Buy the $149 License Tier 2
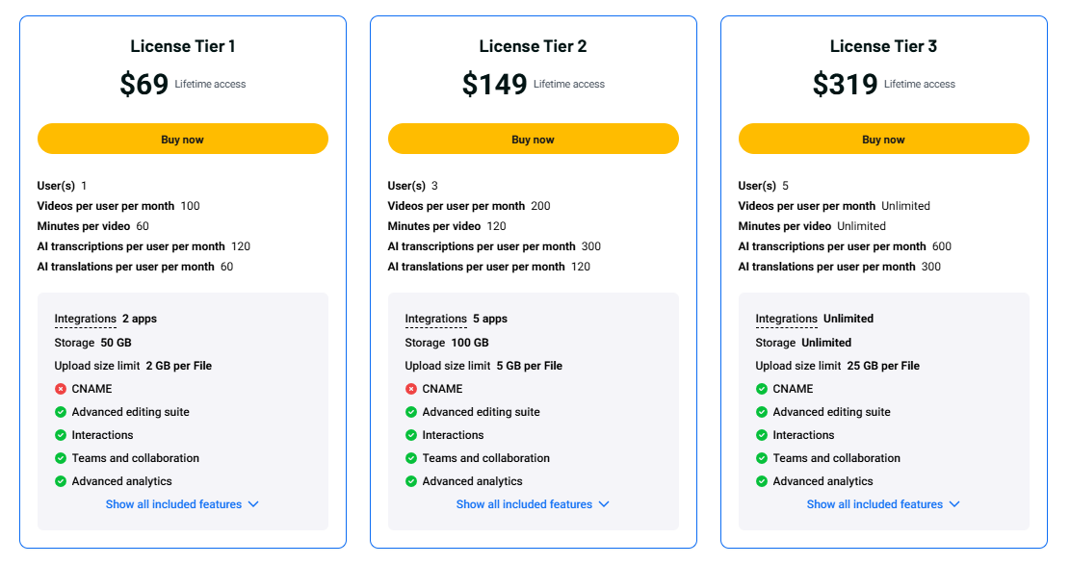The image size is (1070, 565). tap(533, 139)
